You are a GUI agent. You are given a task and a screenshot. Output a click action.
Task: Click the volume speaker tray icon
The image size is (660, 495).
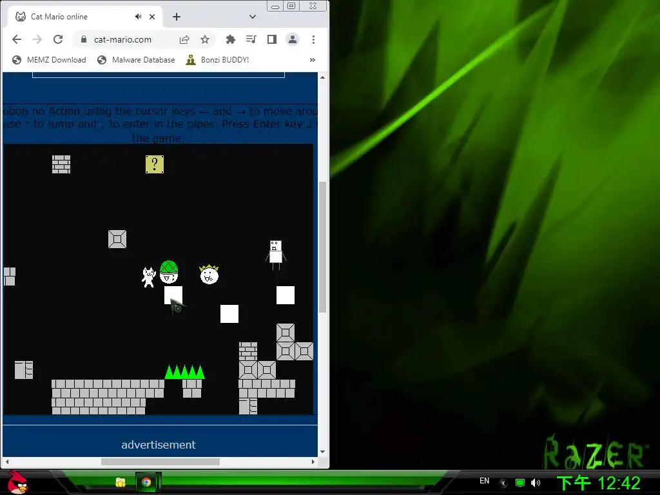click(x=536, y=483)
